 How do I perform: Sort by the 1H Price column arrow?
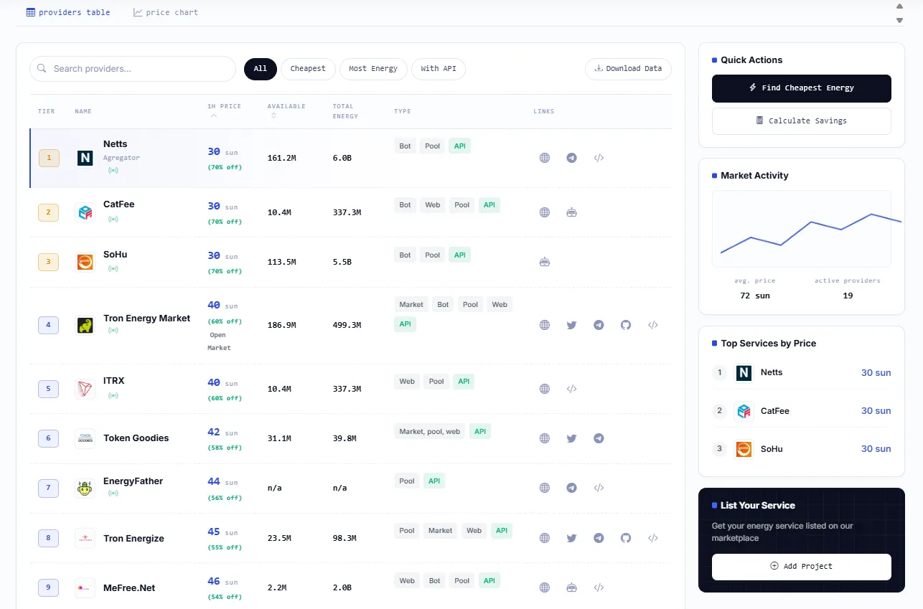click(213, 115)
